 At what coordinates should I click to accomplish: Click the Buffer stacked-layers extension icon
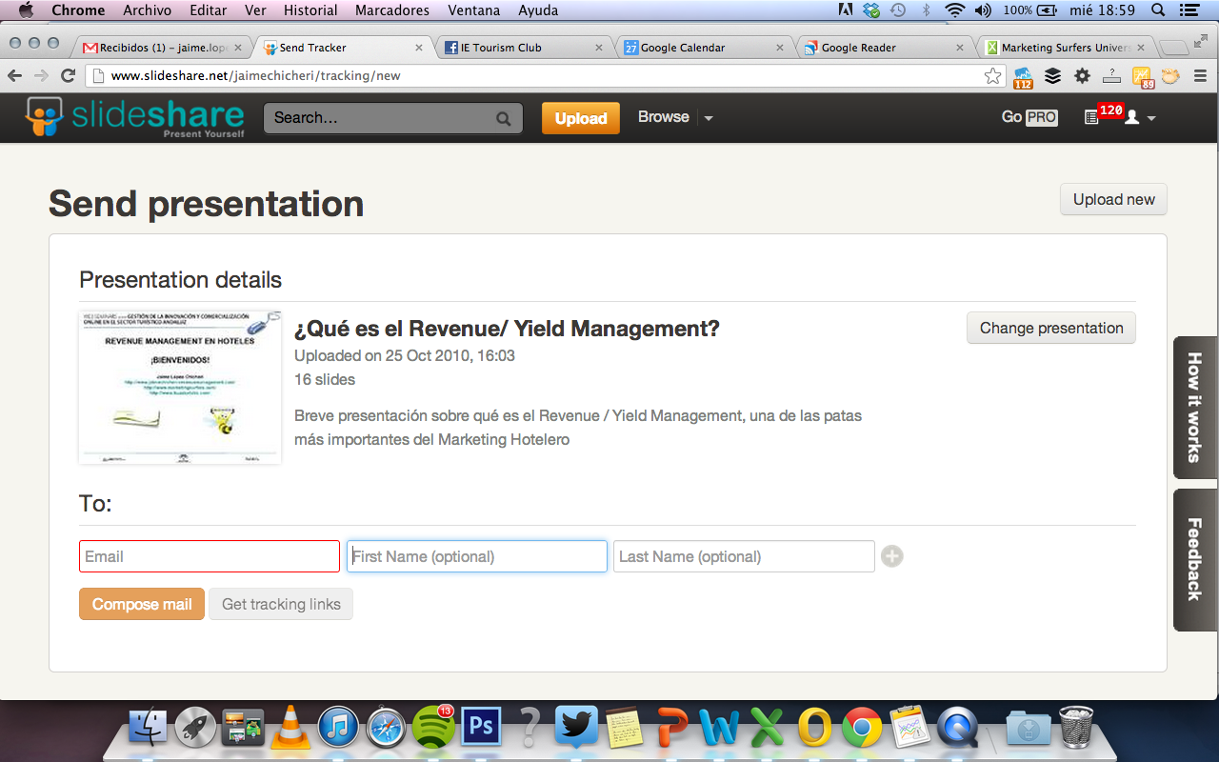[1052, 75]
